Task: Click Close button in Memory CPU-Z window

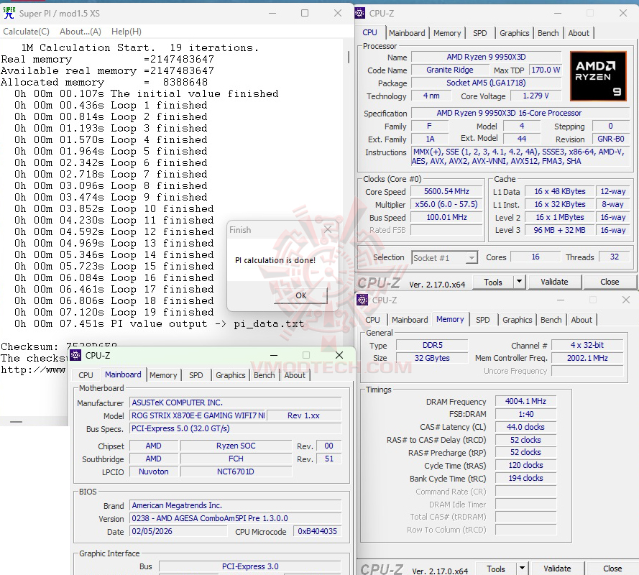Action: pyautogui.click(x=612, y=569)
